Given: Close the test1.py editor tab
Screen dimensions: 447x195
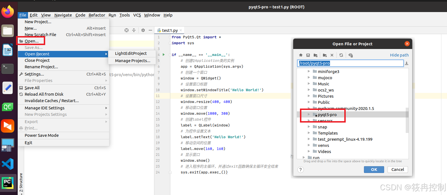Looking at the screenshot, I should click(181, 30).
